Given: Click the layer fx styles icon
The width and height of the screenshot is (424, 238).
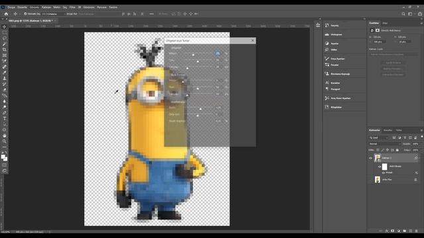Looking at the screenshot, I should tap(387, 231).
